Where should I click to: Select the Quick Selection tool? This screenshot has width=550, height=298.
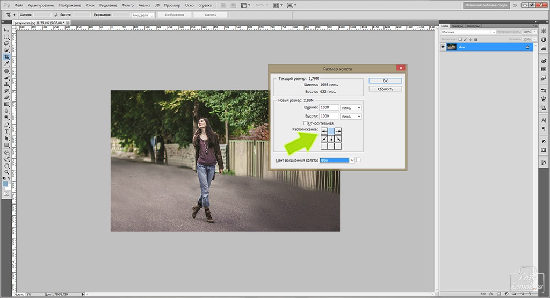pyautogui.click(x=6, y=50)
